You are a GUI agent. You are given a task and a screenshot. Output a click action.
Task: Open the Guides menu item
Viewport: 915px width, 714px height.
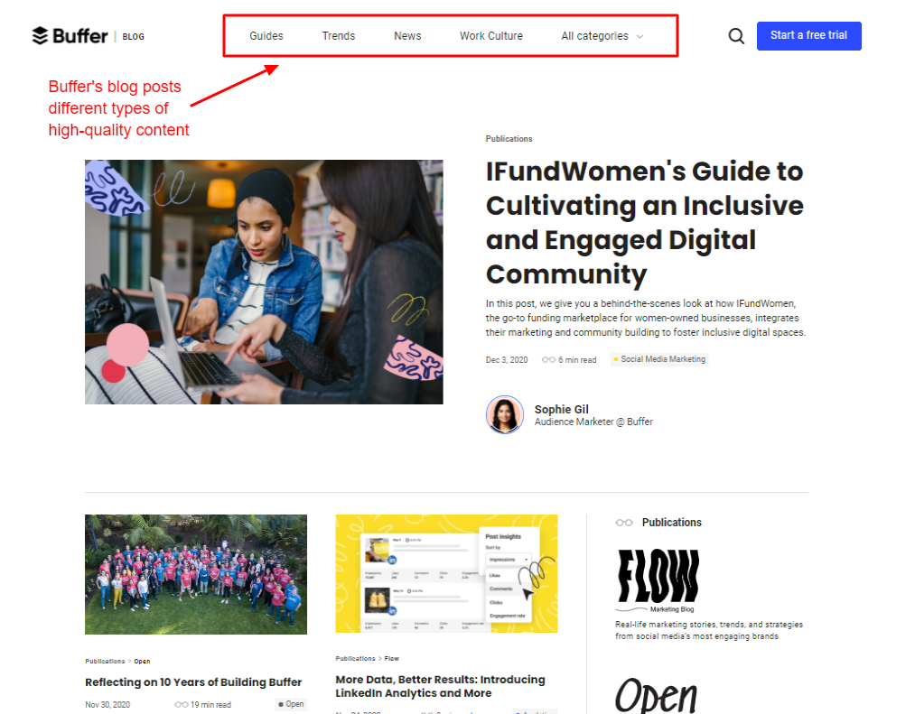[266, 36]
